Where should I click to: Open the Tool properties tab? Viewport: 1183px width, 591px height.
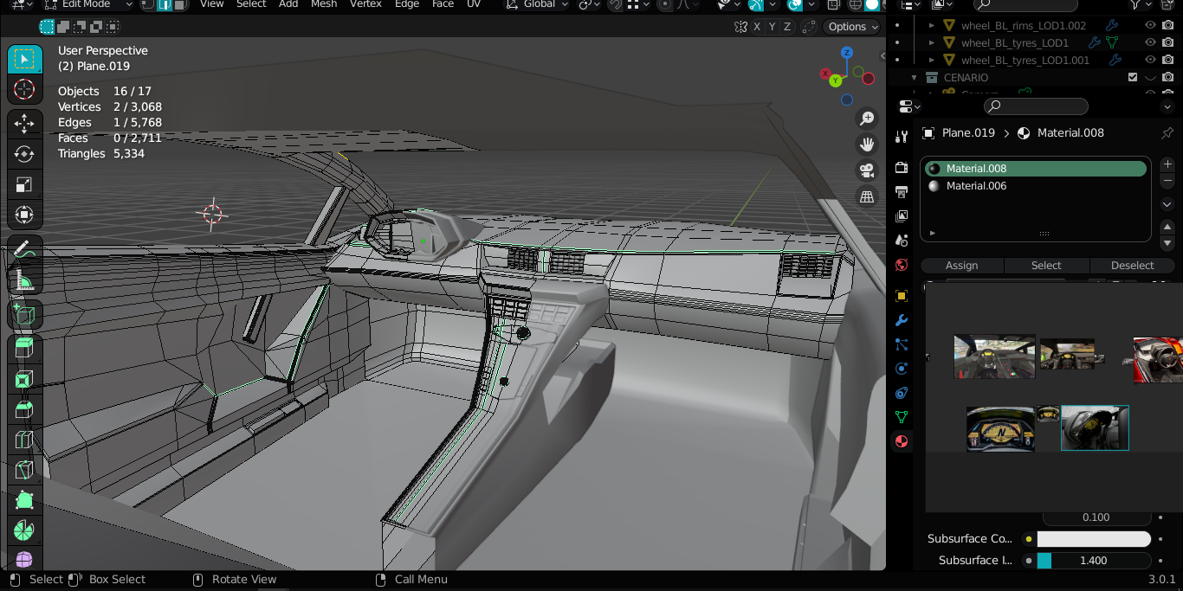pyautogui.click(x=902, y=137)
